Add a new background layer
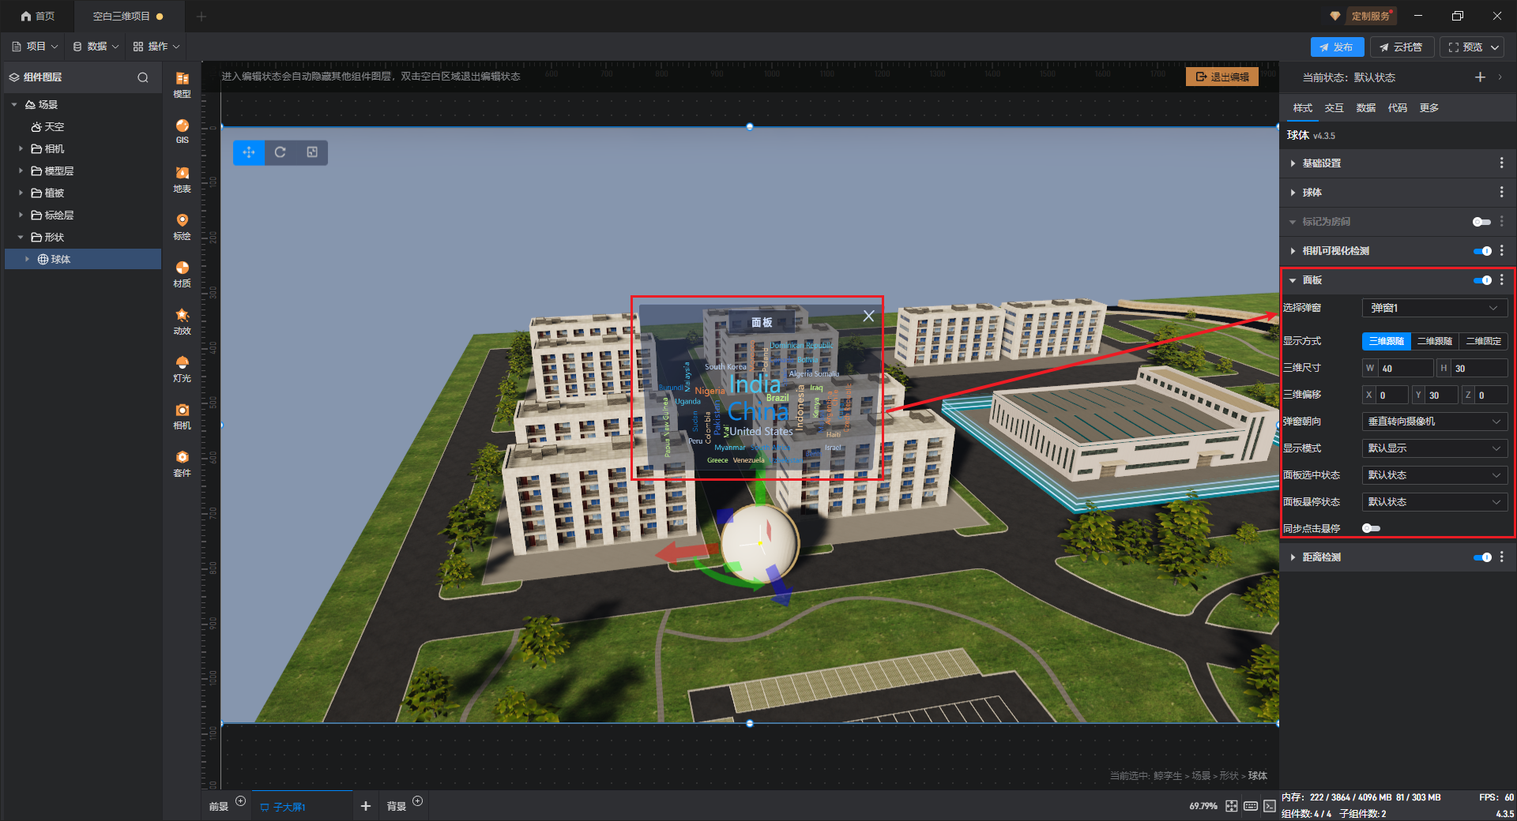Image resolution: width=1517 pixels, height=821 pixels. tap(418, 801)
